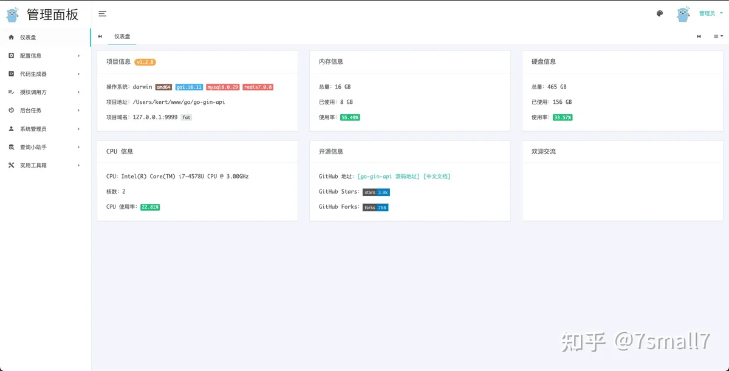The width and height of the screenshot is (729, 371).
Task: Click the 55.49% memory usage badge
Action: (x=350, y=117)
